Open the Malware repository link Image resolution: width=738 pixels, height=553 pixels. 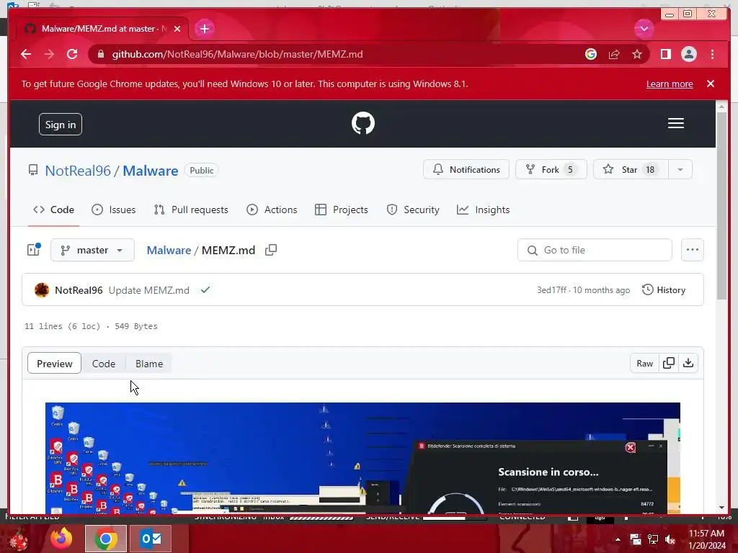(x=150, y=171)
